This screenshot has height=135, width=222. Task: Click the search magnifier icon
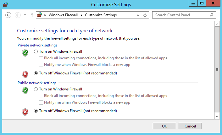[211, 15]
